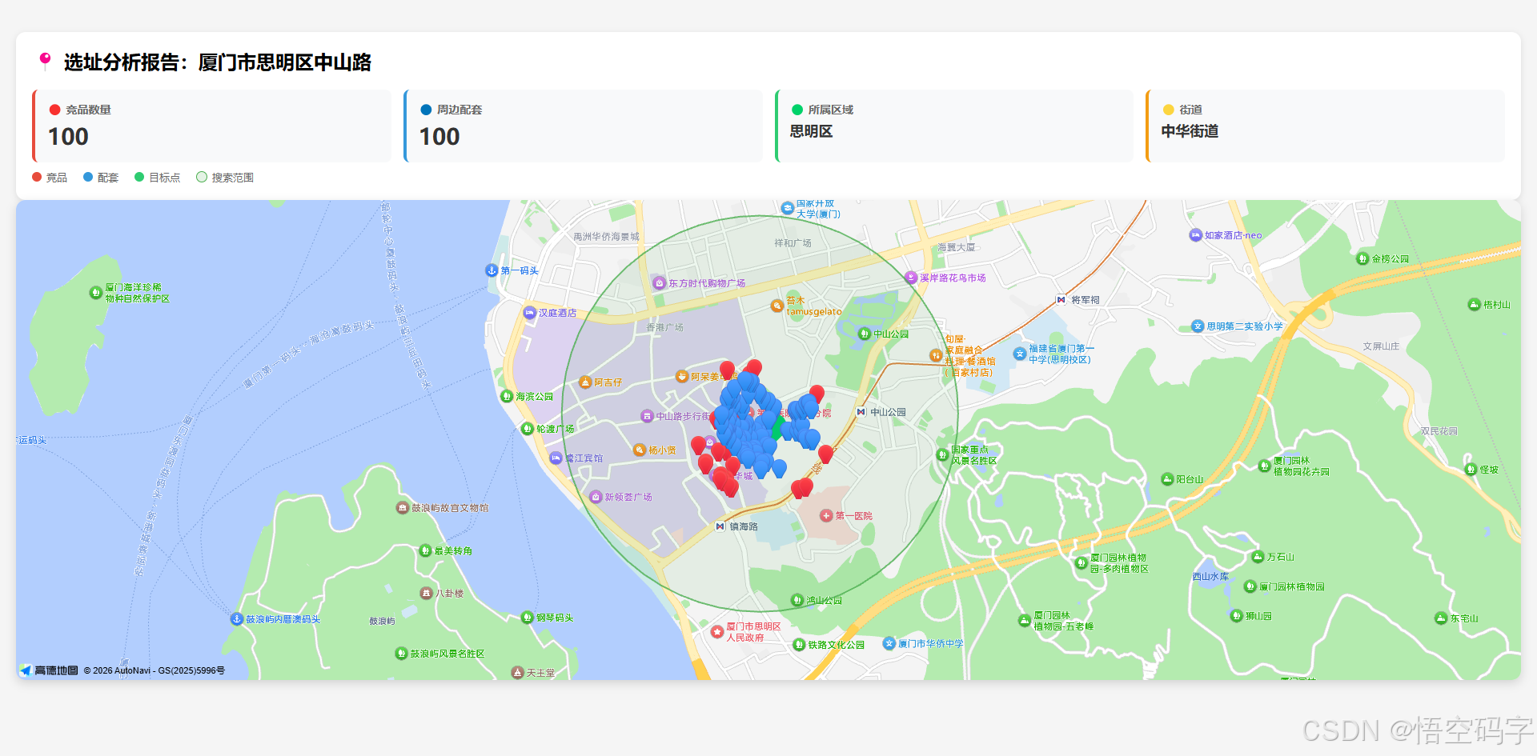Click the report title 选址分析报告 heading
Viewport: 1537px width, 756px height.
point(217,62)
